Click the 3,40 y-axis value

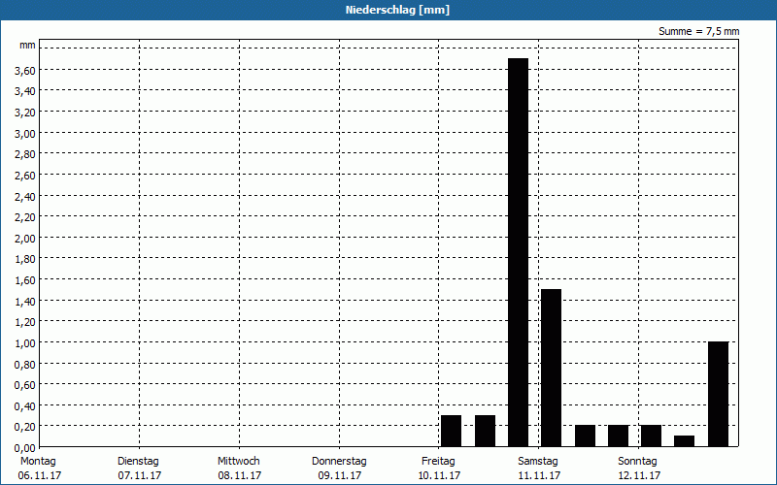[25, 91]
